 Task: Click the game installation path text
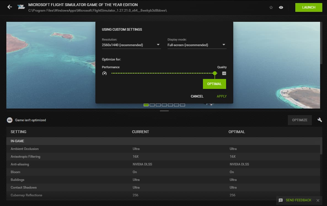[x=98, y=10]
